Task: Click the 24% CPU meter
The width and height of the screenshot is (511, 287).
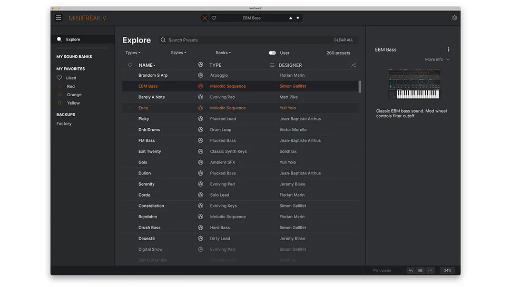Action: coord(447,270)
